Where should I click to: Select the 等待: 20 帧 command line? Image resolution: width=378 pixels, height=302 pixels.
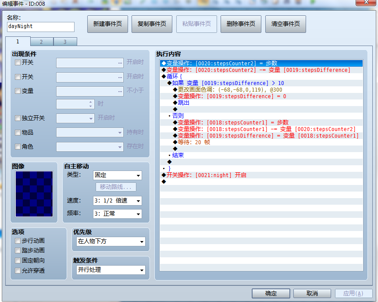pyautogui.click(x=261, y=142)
